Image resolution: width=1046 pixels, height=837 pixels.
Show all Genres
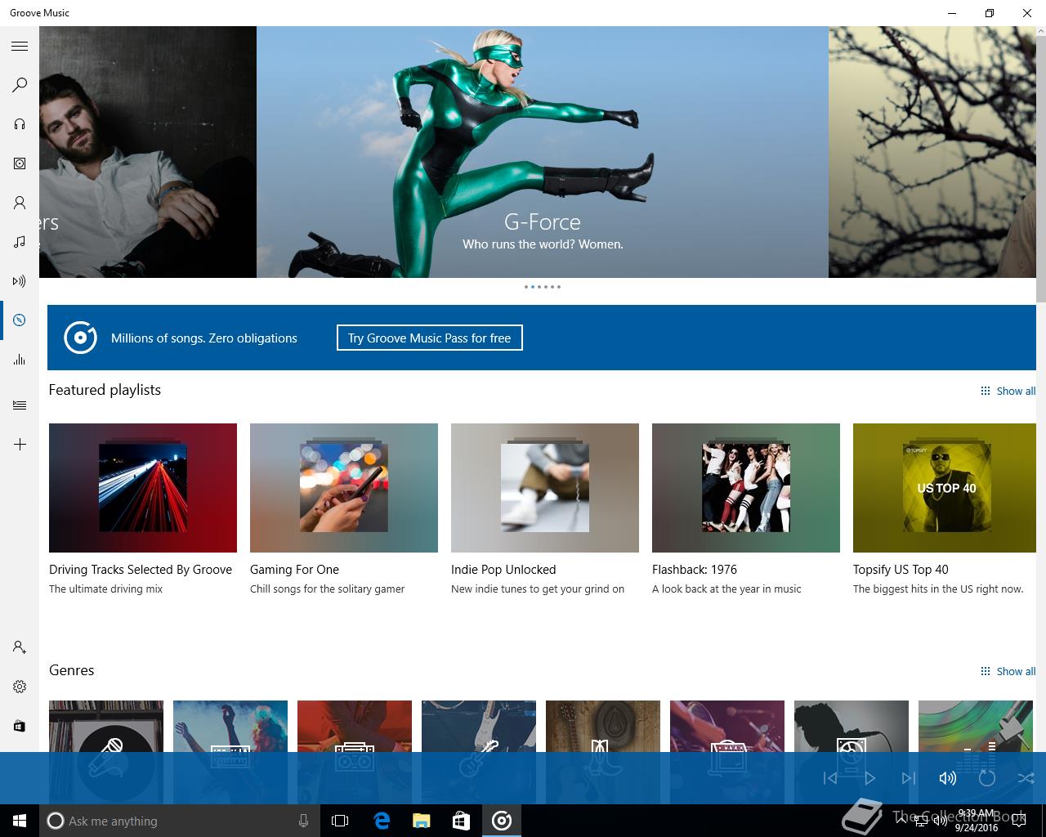(x=1008, y=671)
